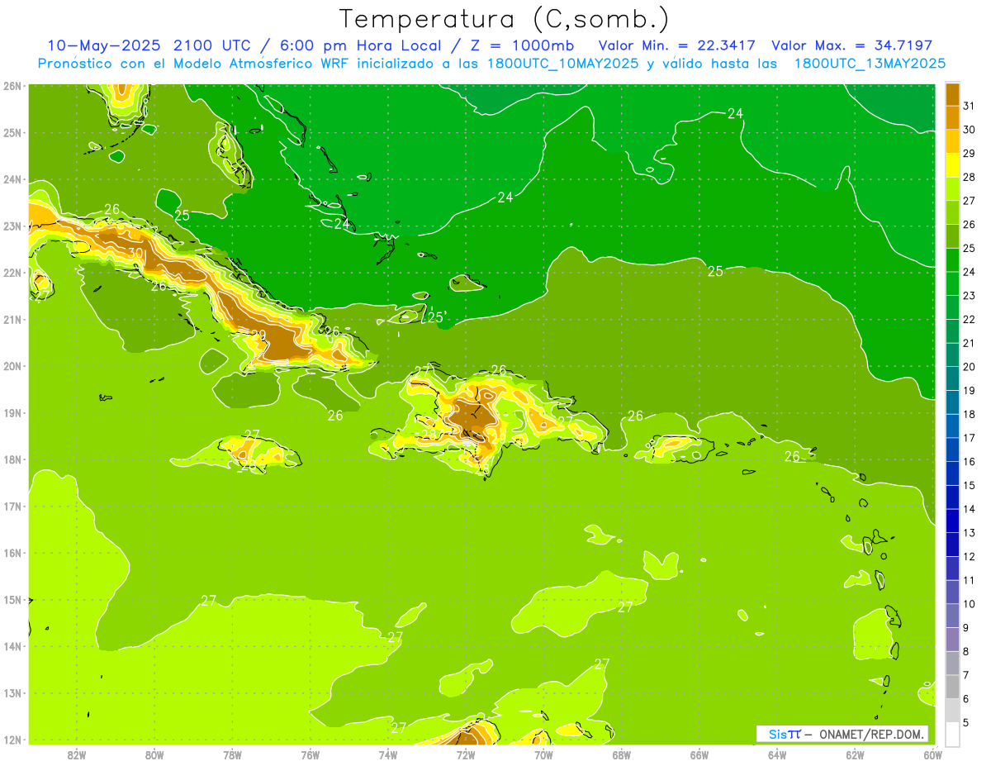Click the 20N latitude axis label

pyautogui.click(x=12, y=366)
